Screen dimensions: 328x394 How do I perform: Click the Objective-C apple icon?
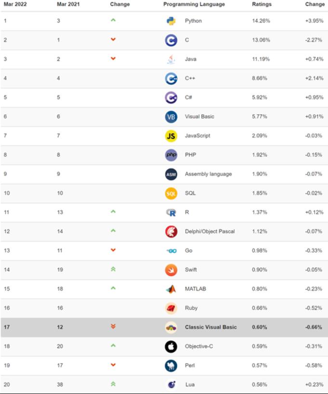(171, 346)
